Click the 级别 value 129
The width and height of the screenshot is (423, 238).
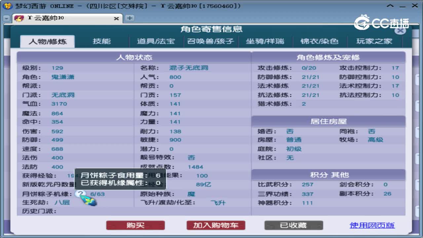[57, 68]
